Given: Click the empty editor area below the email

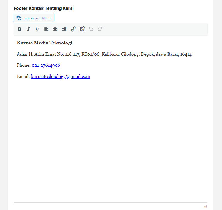Looking at the screenshot, I should (111, 134).
